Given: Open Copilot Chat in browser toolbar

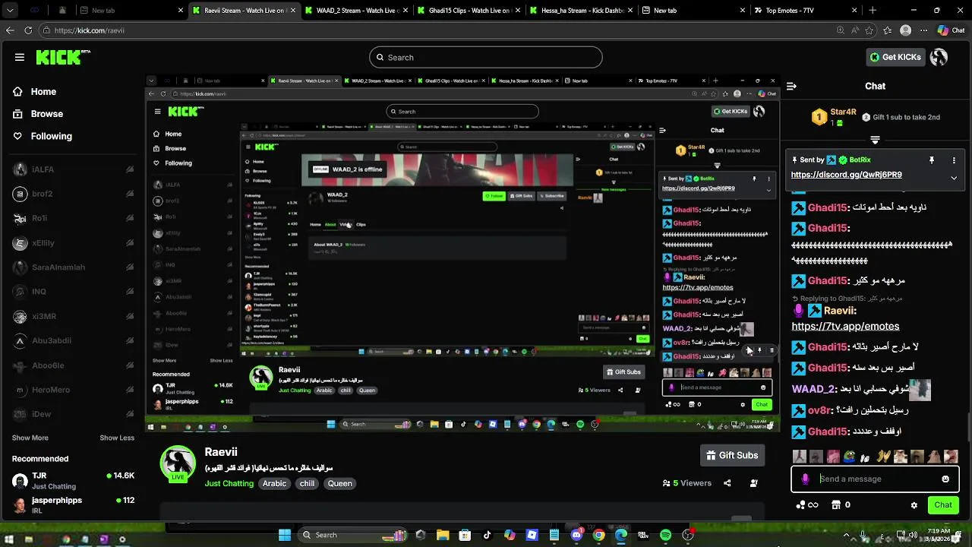Looking at the screenshot, I should [x=951, y=30].
